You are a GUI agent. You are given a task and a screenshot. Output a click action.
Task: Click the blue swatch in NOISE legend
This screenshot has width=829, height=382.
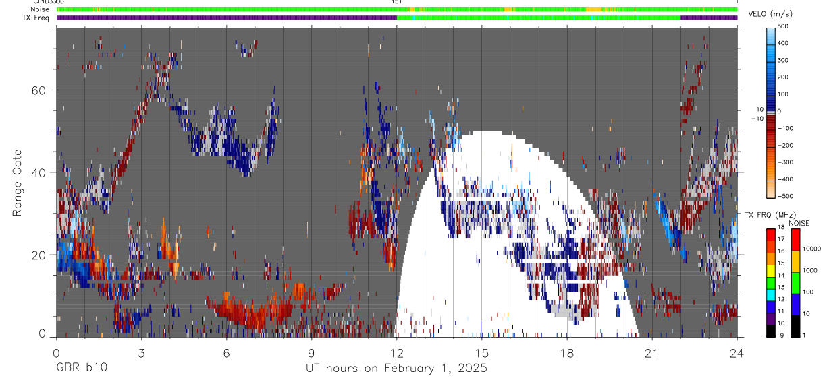[x=795, y=305]
